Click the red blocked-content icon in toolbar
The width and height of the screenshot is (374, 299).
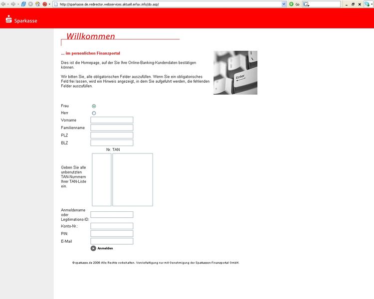(44, 4)
